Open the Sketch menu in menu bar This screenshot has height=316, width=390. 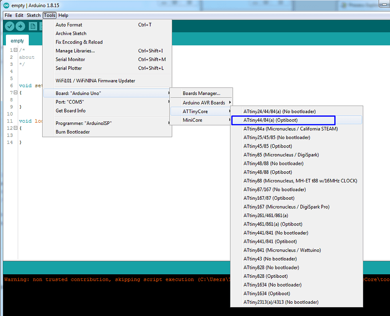34,16
